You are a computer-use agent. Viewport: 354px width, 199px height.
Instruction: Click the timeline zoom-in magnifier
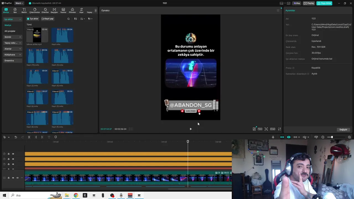point(349,137)
